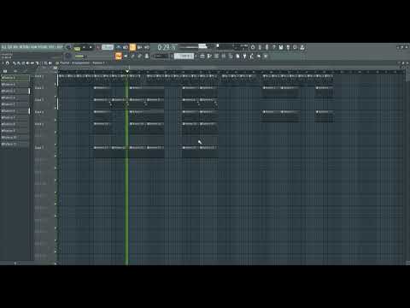Image resolution: width=410 pixels, height=308 pixels.
Task: Click the last icon in top-right toolbar group
Action: pos(302,47)
